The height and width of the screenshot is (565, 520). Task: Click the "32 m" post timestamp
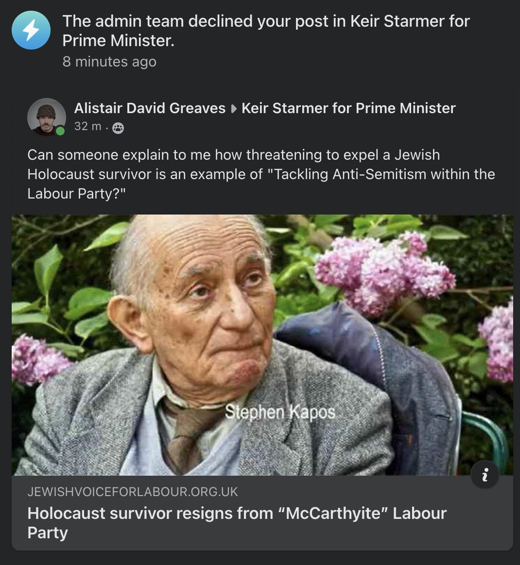point(87,127)
